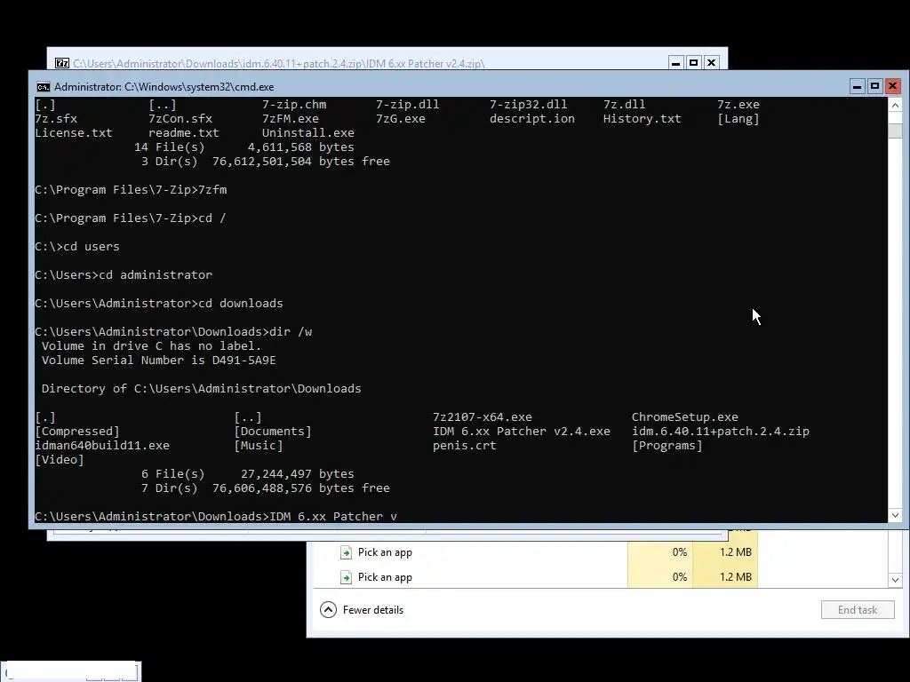Click the 7z2107-x64.exe file name

483,417
